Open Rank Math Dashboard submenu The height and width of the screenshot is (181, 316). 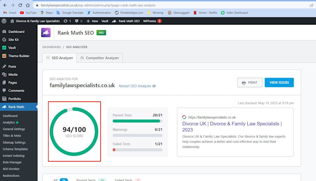point(10,116)
